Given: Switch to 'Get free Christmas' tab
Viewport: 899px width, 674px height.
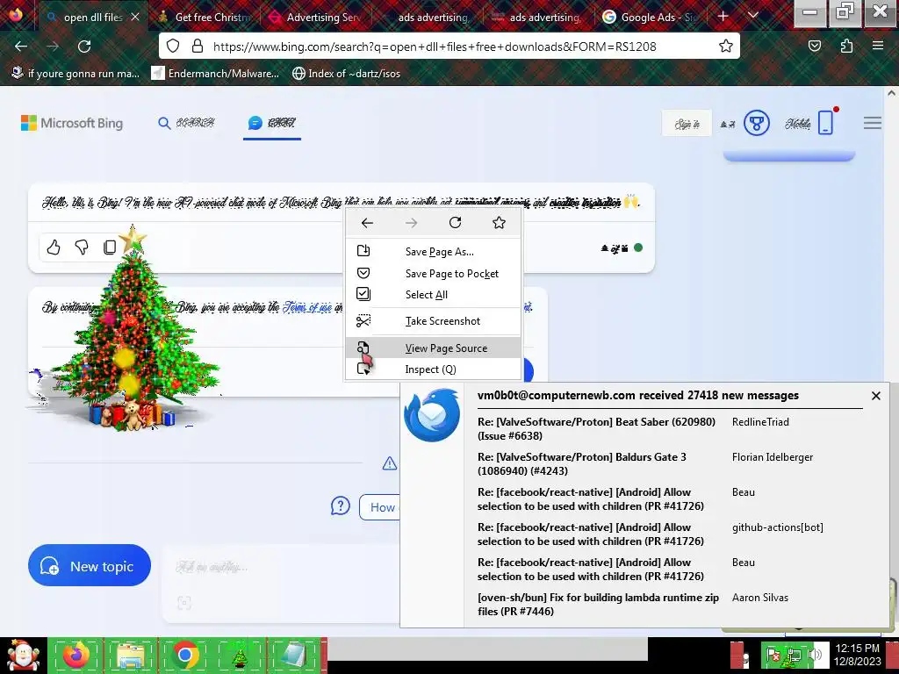Looking at the screenshot, I should 205,18.
